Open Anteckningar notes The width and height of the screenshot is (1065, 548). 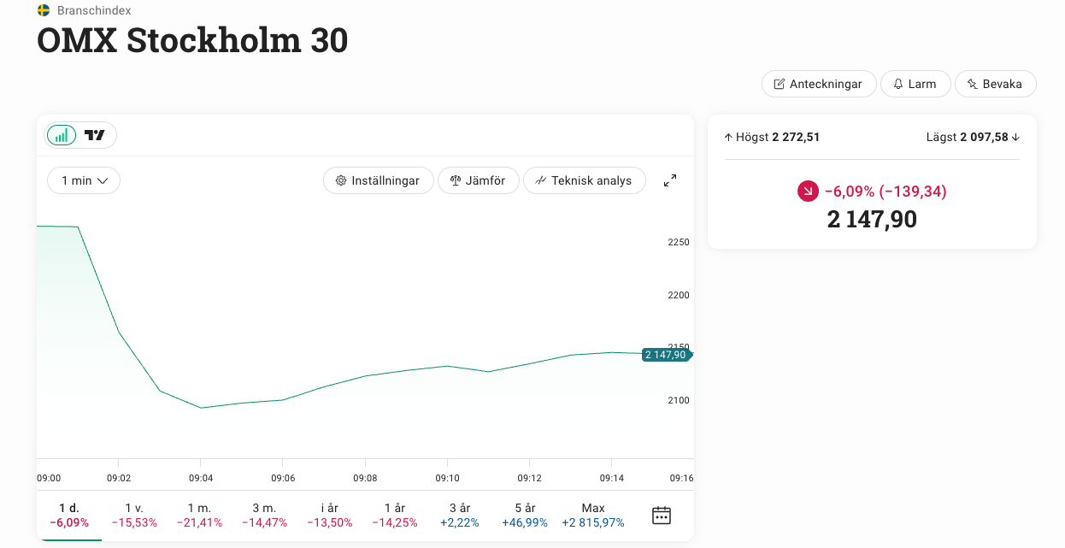click(819, 84)
